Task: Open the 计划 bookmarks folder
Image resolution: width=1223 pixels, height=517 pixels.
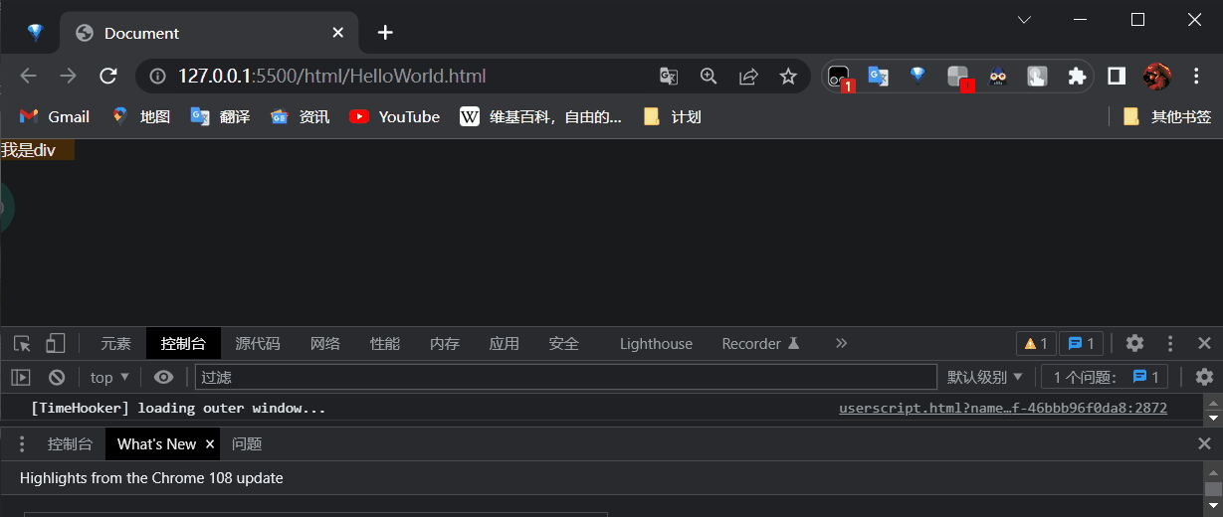Action: (x=673, y=116)
